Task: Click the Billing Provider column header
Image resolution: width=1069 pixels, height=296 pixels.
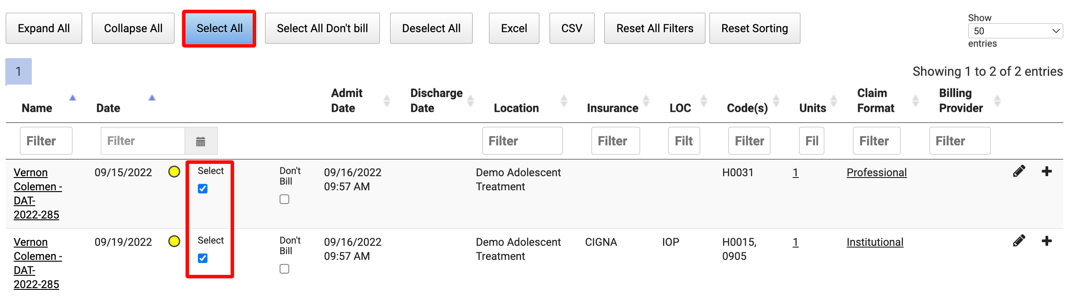Action: 960,100
